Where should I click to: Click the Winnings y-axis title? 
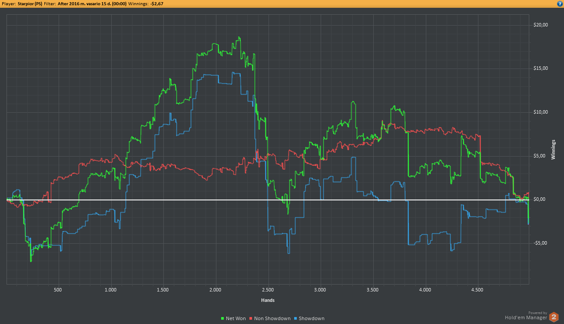[x=554, y=150]
